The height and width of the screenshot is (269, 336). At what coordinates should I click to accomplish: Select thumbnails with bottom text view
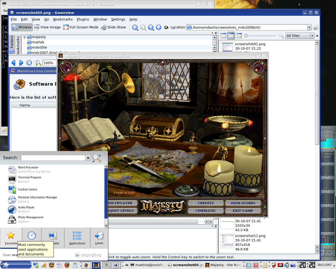[x=239, y=36]
